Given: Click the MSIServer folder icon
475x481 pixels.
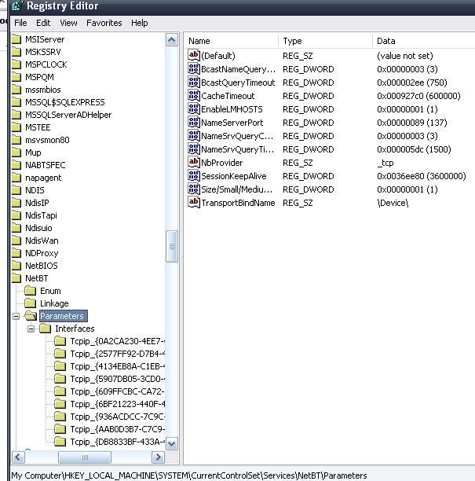Looking at the screenshot, I should click(x=16, y=39).
